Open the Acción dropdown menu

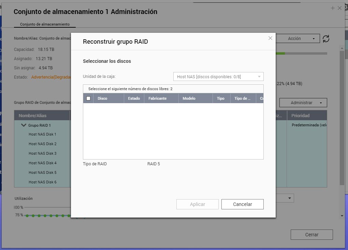298,39
